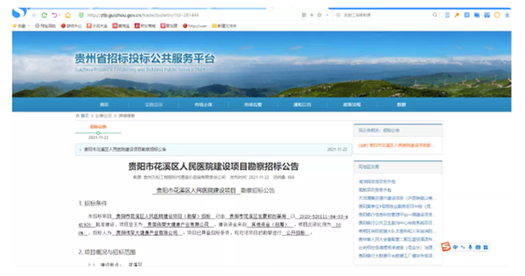Viewport: 525px width, 276px height.
Task: Click the orange circle toolbar icon
Action: click(497, 15)
